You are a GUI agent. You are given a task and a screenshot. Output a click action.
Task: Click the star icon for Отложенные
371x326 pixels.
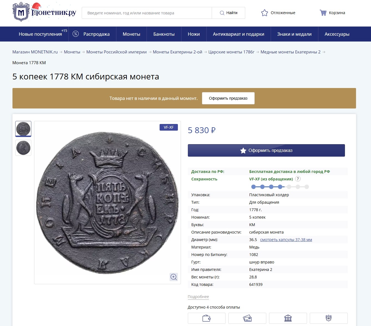click(x=264, y=13)
